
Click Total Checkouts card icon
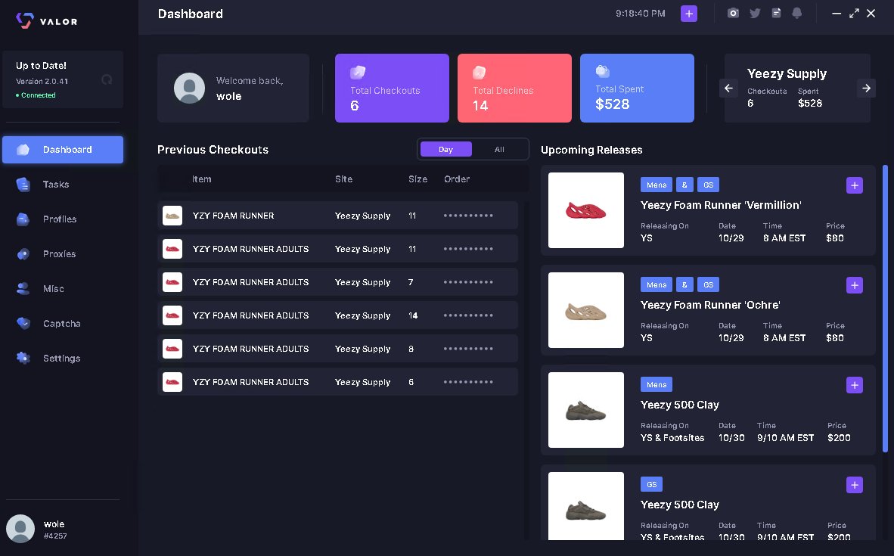pyautogui.click(x=358, y=73)
